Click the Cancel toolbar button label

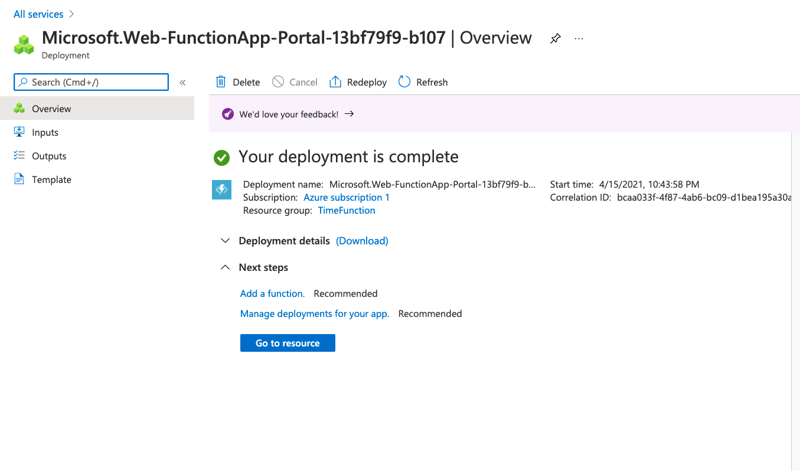[x=303, y=82]
